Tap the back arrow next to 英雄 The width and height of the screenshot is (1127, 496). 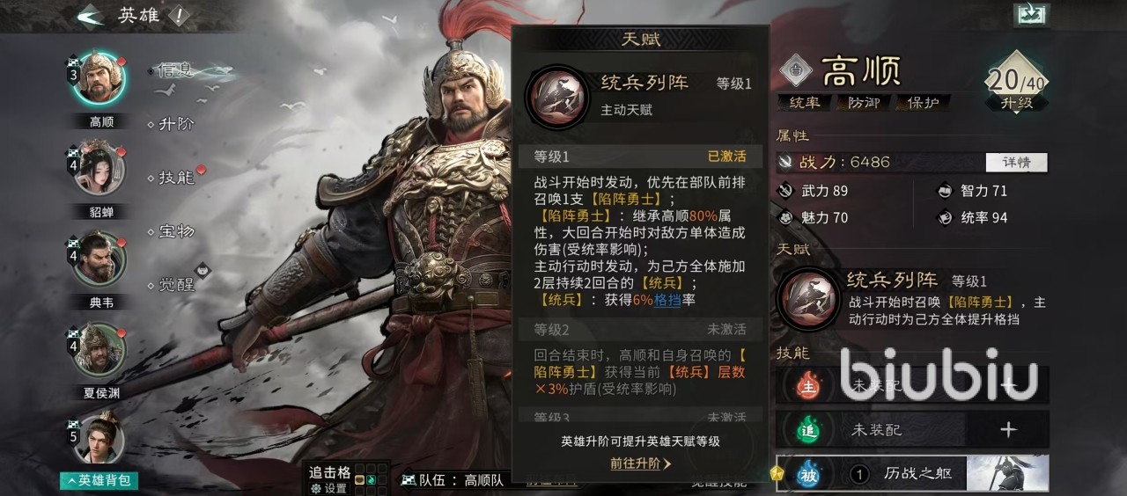pos(90,15)
